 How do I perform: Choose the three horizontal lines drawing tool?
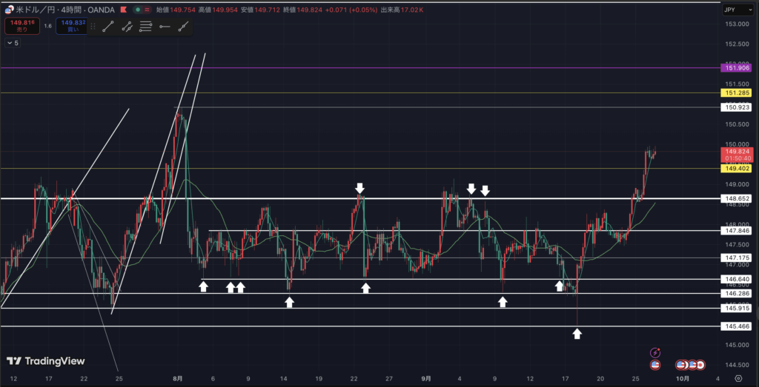click(x=145, y=26)
